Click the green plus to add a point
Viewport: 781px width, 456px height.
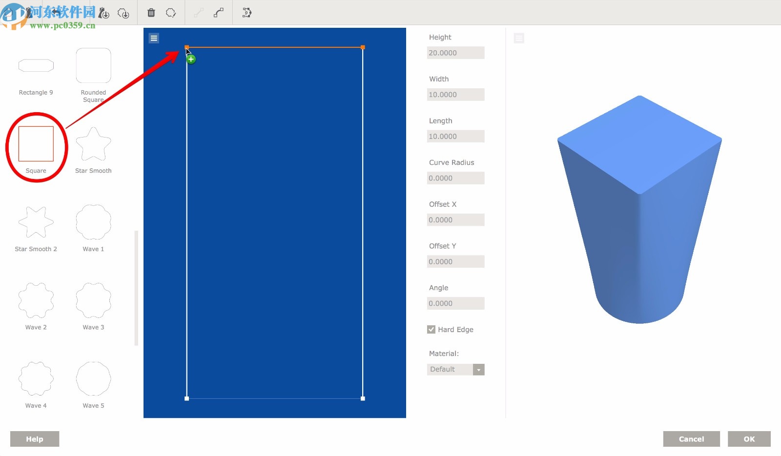coord(190,59)
